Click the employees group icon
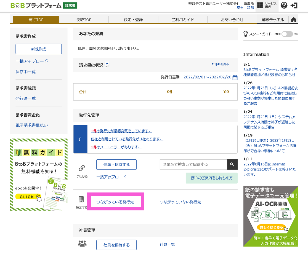This screenshot has height=257, width=308. coord(82,243)
